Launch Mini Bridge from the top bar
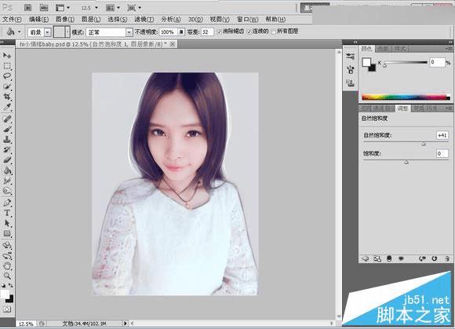455x329 pixels. click(44, 8)
